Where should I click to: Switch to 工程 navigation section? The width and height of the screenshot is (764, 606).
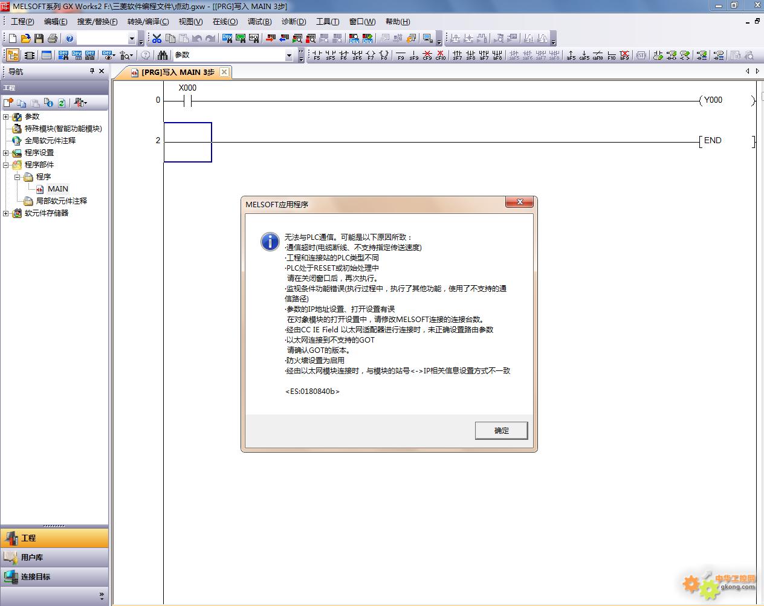(54, 538)
